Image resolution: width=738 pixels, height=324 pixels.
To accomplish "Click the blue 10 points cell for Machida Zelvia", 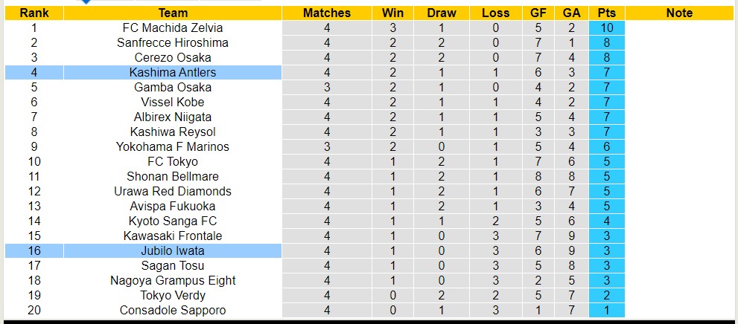I will 606,27.
